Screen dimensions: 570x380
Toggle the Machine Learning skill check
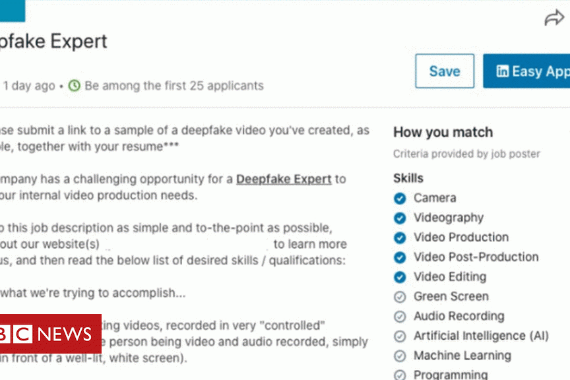click(x=399, y=356)
